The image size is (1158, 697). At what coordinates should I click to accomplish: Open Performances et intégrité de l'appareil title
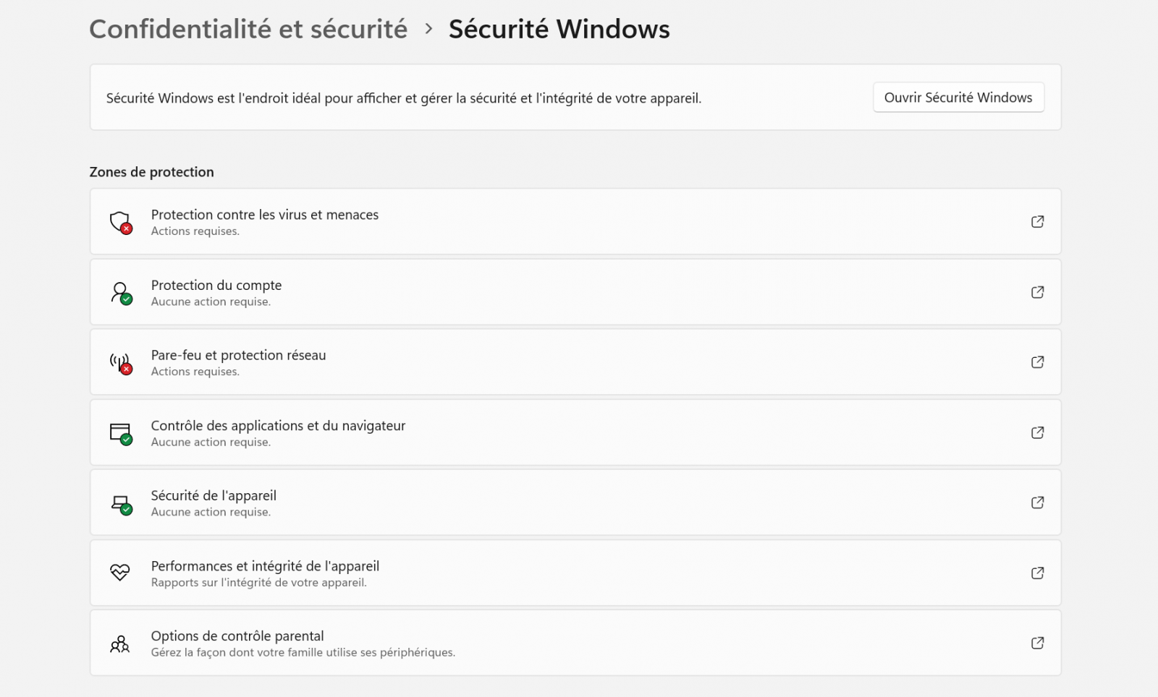265,566
